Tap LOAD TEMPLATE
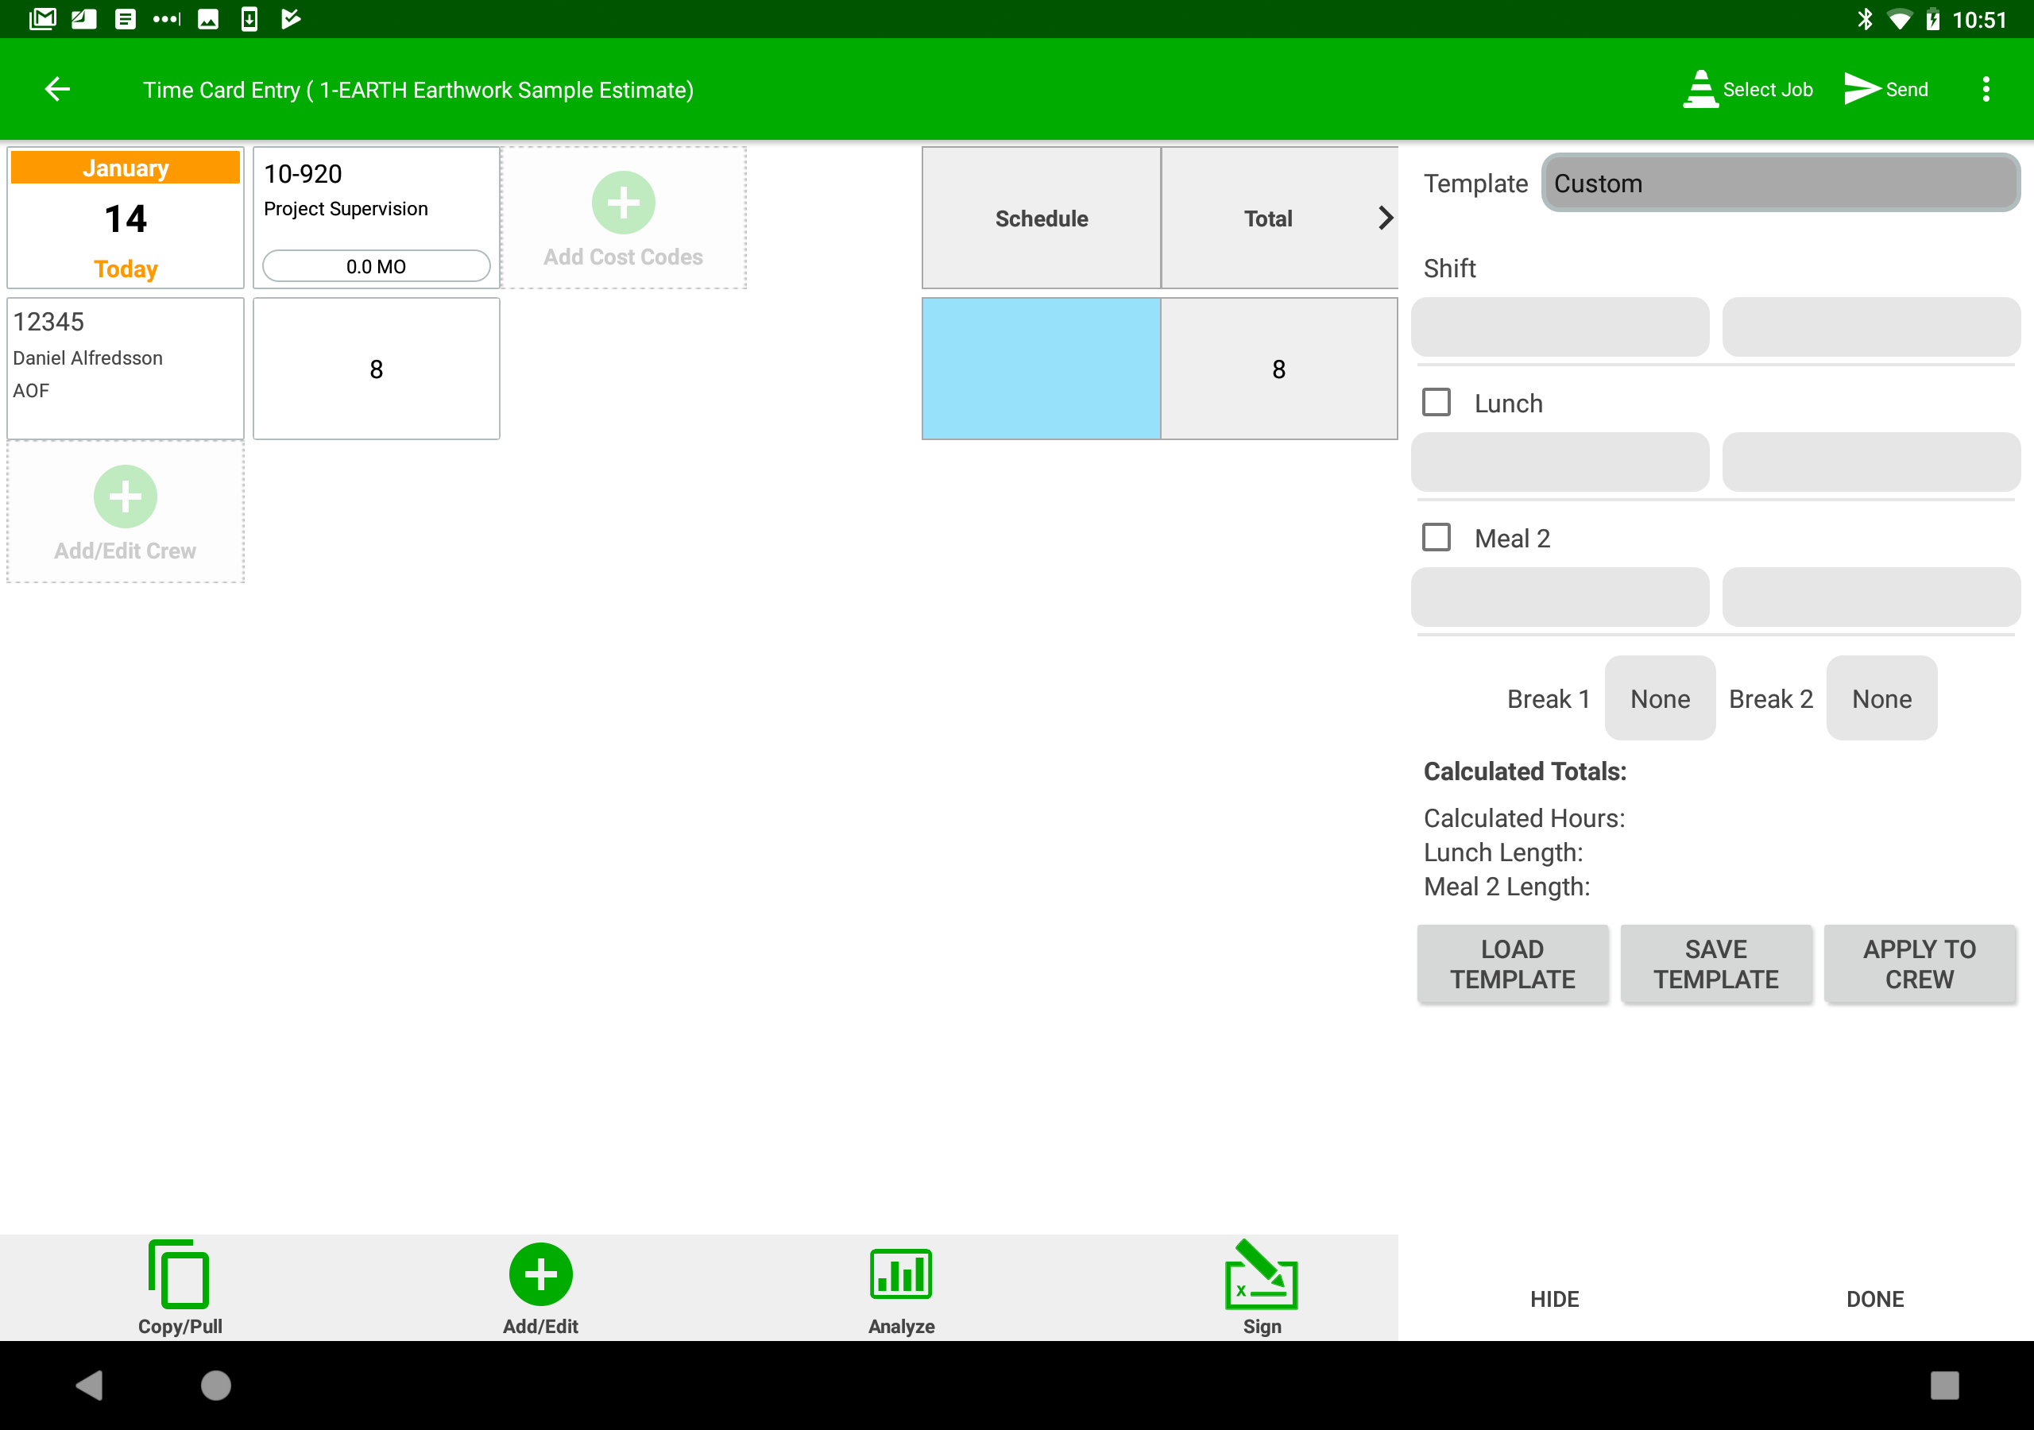Viewport: 2034px width, 1430px height. tap(1512, 964)
